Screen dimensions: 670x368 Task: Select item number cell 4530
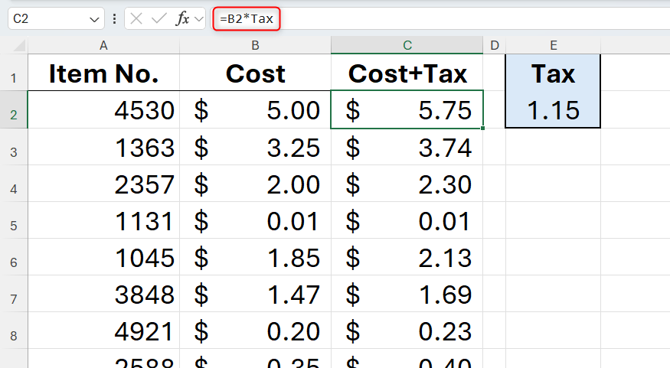tap(103, 109)
